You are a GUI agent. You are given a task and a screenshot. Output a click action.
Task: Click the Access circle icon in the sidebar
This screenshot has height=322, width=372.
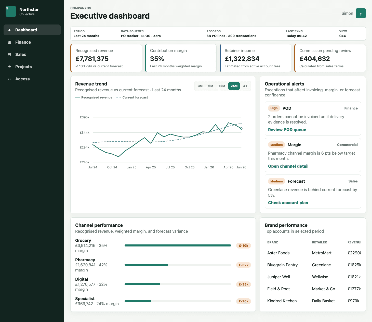click(9, 79)
